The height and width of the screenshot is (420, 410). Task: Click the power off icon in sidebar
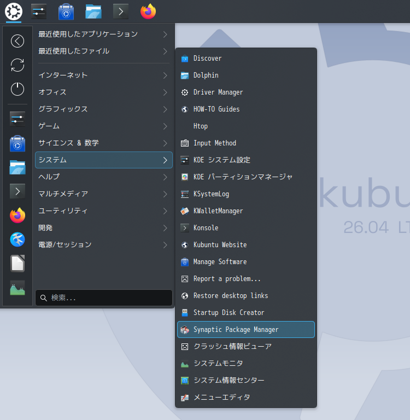coord(17,89)
